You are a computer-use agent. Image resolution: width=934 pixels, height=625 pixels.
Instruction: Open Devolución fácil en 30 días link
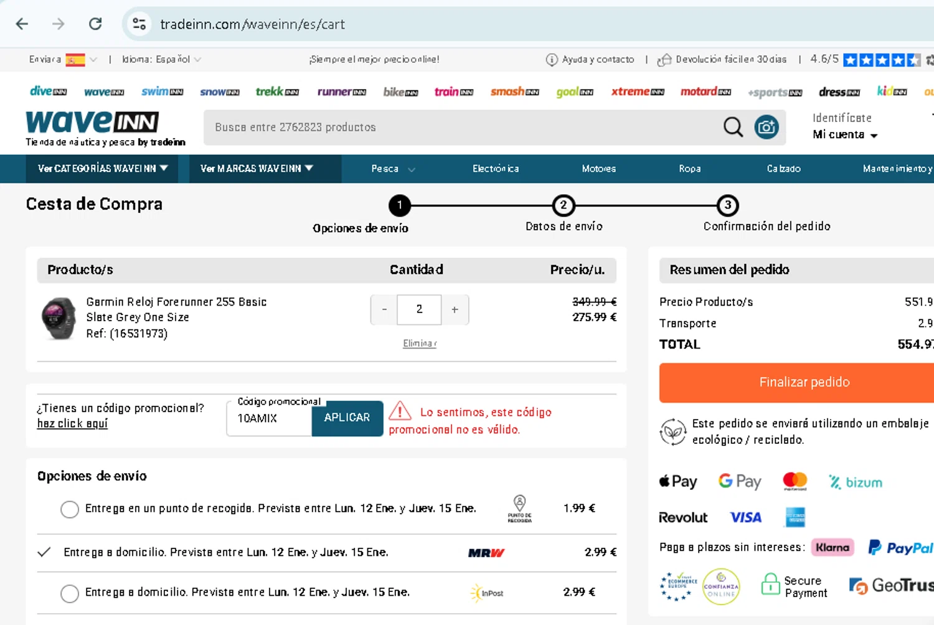(722, 59)
